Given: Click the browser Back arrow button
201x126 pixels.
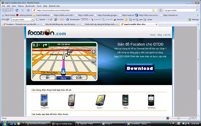Looking at the screenshot, I should 5,10.
